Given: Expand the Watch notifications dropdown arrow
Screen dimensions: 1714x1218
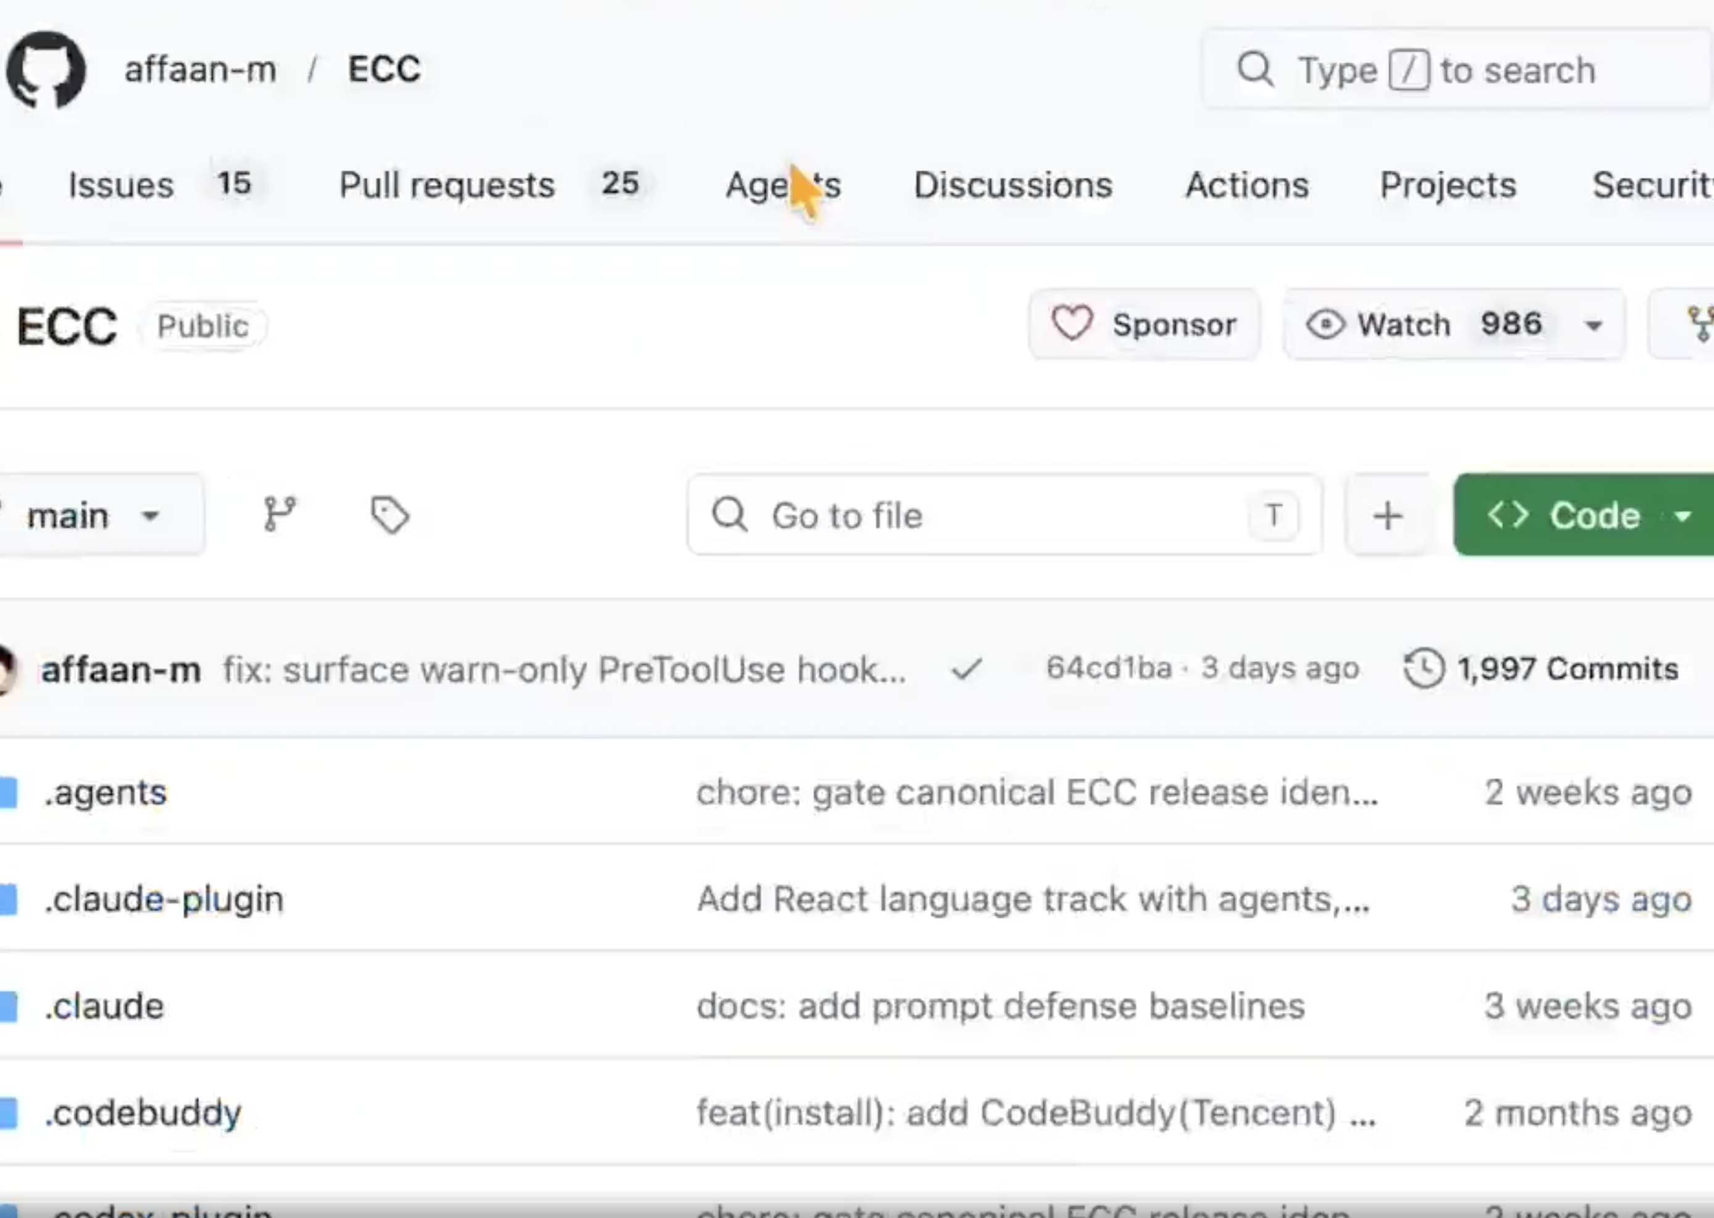Looking at the screenshot, I should [1592, 326].
